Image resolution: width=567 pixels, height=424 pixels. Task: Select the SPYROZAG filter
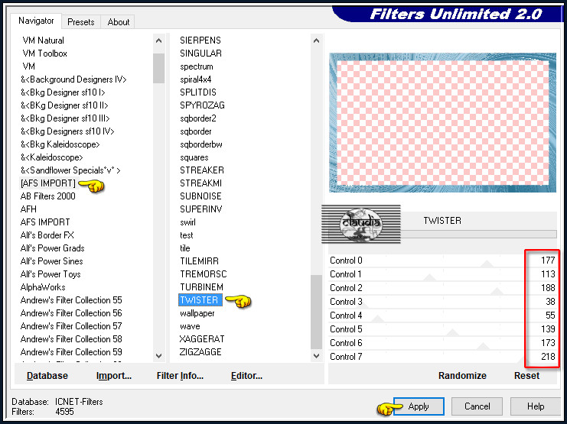pyautogui.click(x=202, y=105)
